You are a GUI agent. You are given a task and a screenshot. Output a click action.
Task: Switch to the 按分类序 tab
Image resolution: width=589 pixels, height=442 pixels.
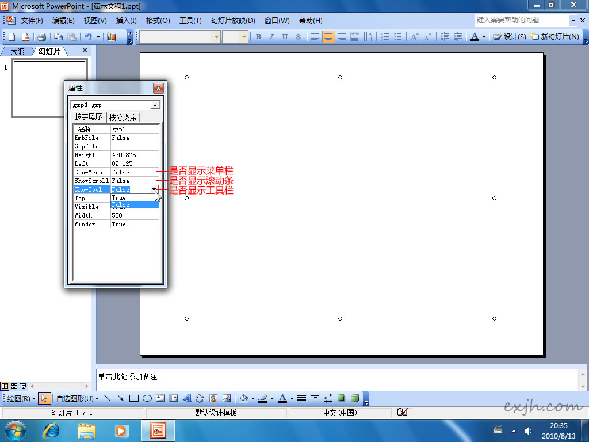click(x=123, y=117)
